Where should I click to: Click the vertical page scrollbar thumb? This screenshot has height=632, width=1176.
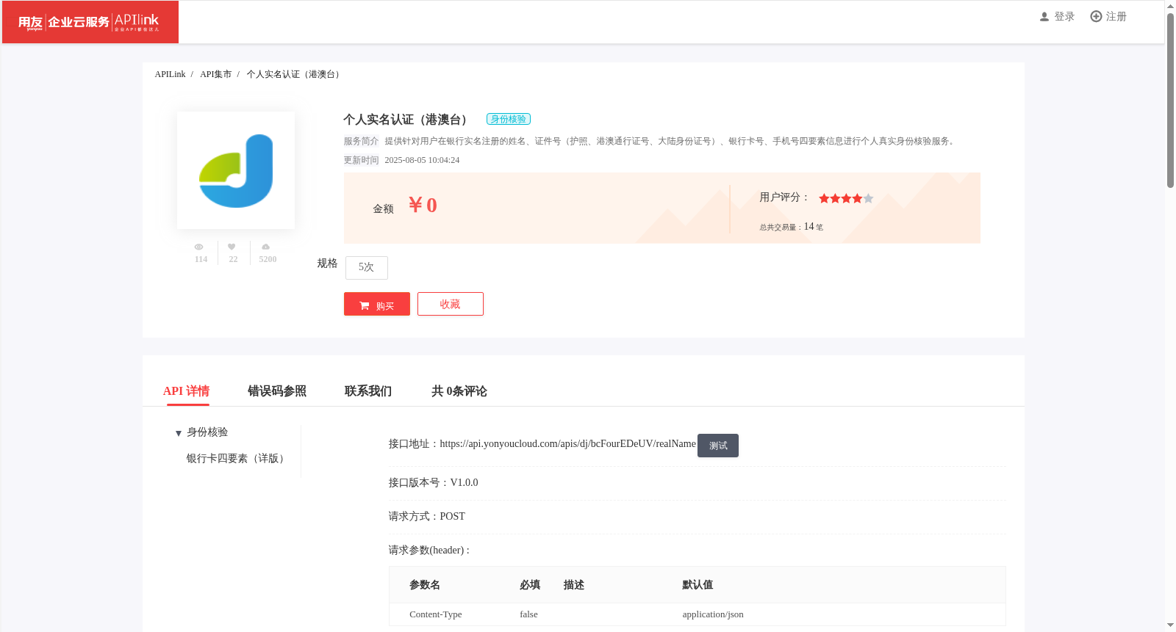1170,101
